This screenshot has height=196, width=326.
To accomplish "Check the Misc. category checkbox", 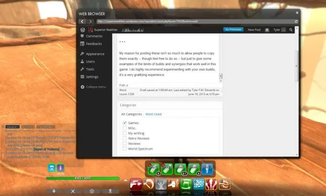I will 125,128.
